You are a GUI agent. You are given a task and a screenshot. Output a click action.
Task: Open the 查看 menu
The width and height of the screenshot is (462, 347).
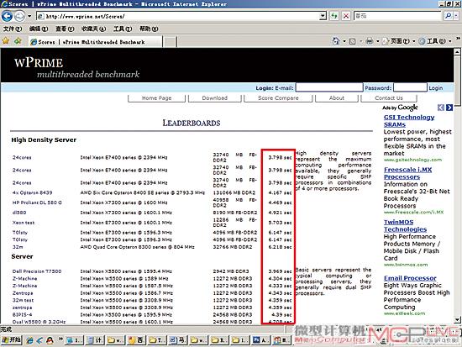[65, 29]
